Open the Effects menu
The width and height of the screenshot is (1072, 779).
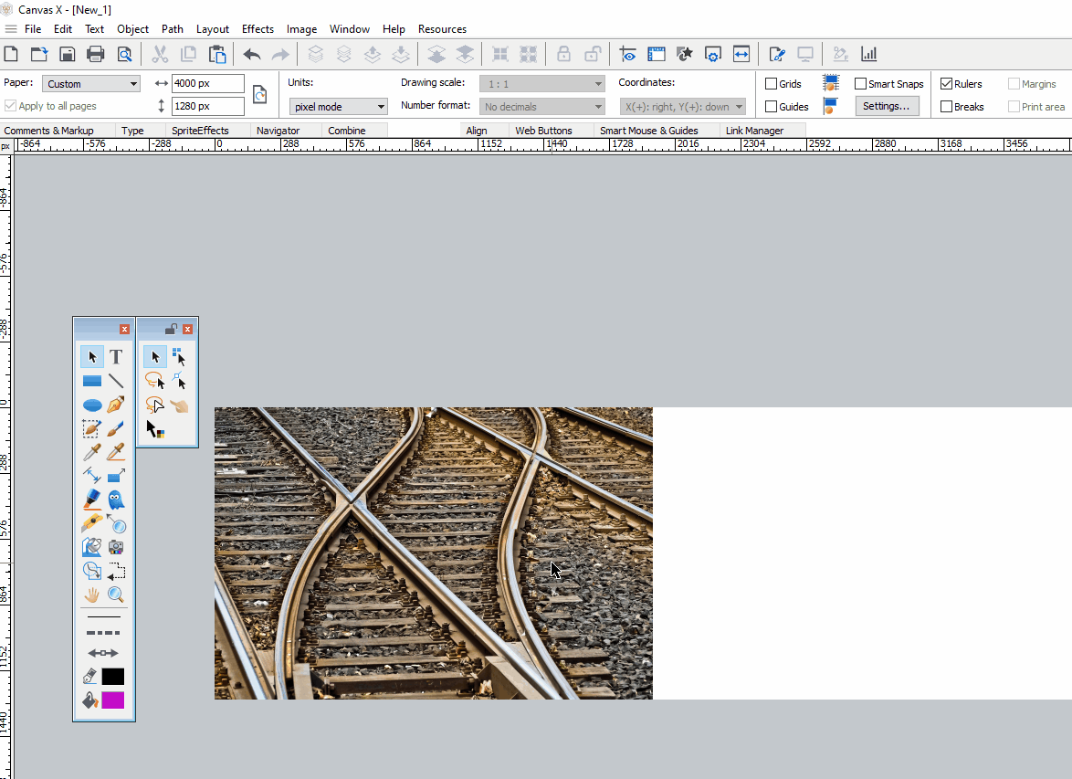point(257,29)
